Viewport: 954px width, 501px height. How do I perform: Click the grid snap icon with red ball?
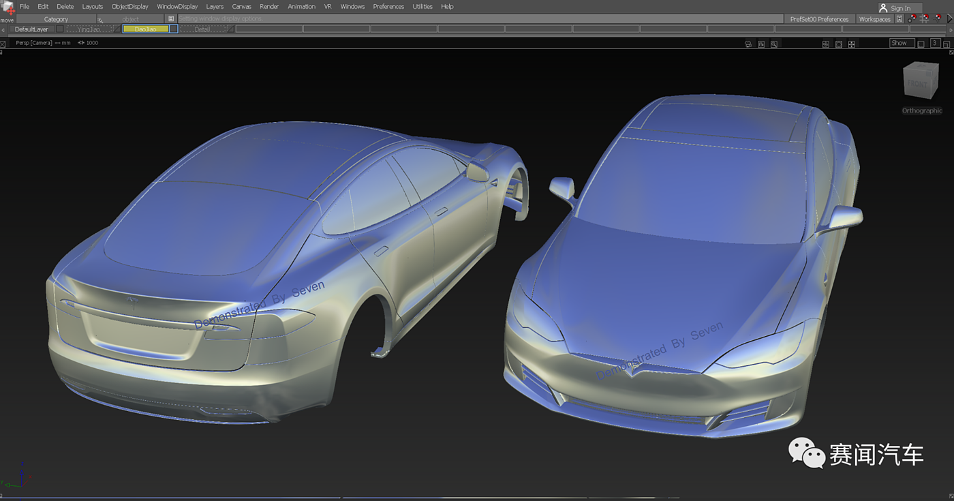925,19
